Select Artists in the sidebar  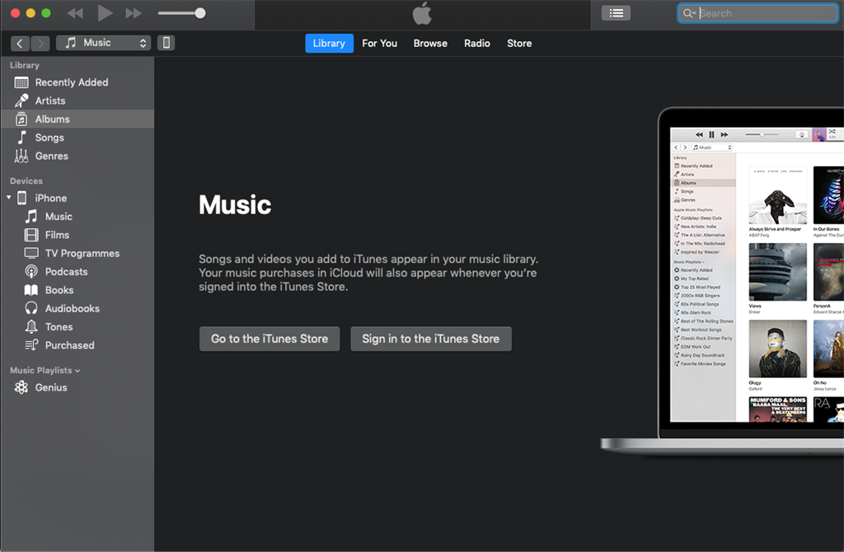pyautogui.click(x=77, y=101)
